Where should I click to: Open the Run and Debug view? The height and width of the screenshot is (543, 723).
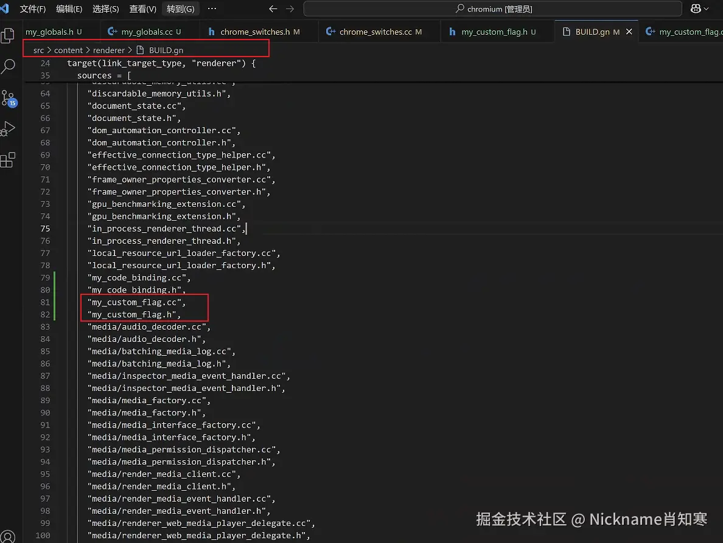tap(8, 128)
